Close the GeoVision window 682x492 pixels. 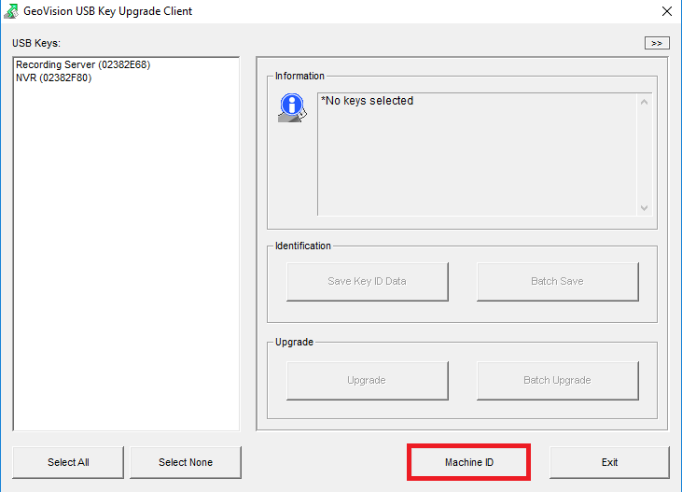667,11
